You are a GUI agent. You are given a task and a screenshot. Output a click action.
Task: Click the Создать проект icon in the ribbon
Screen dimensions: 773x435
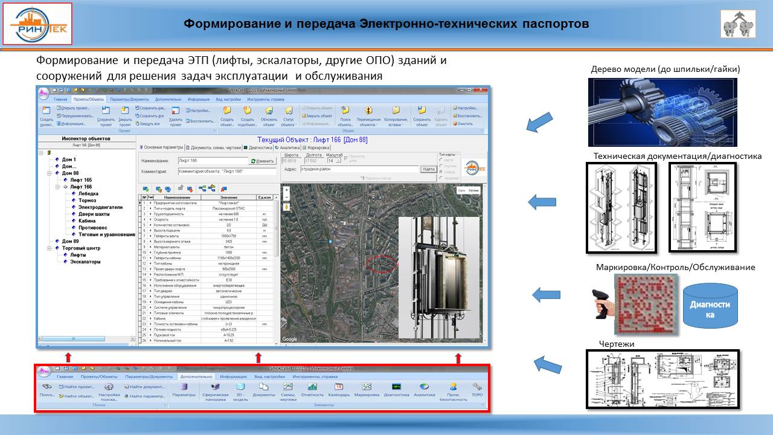[47, 111]
